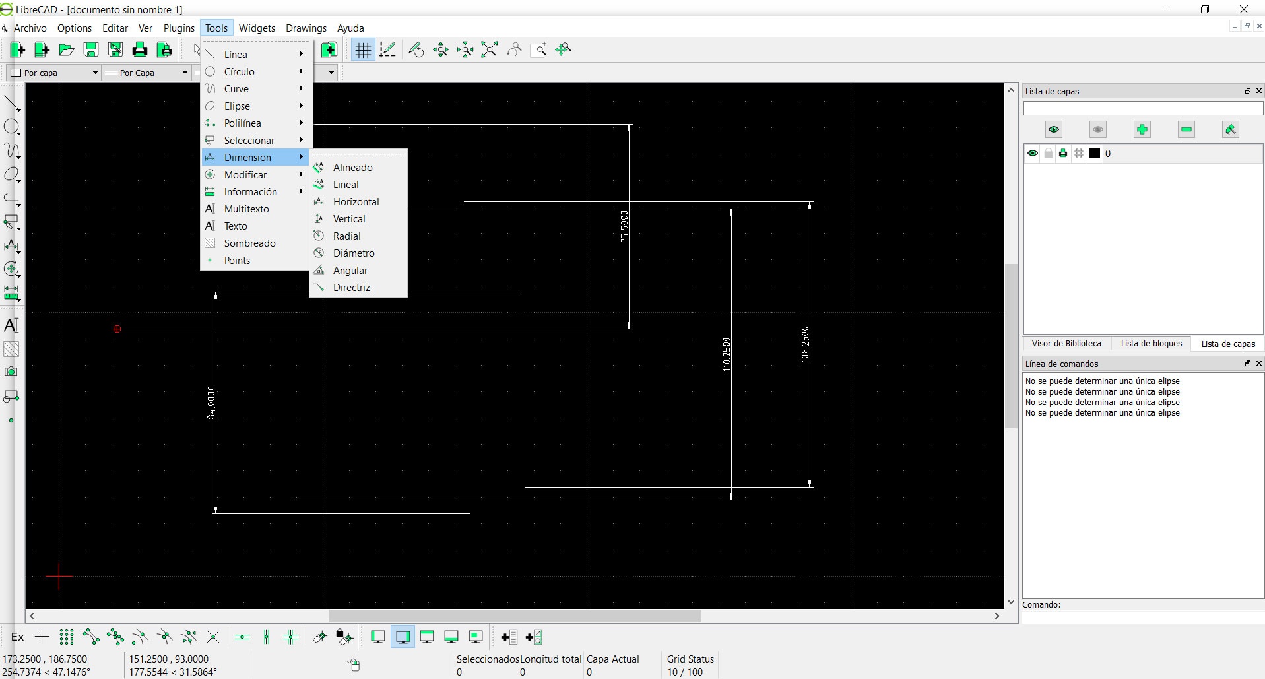Show all layers using eye icon
1265x679 pixels.
[x=1053, y=129]
